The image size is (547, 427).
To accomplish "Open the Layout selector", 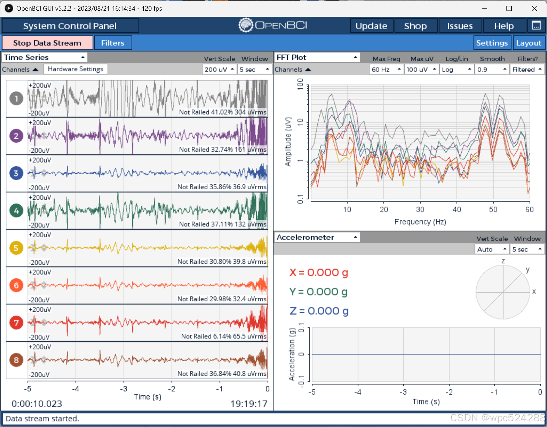I will [x=529, y=43].
